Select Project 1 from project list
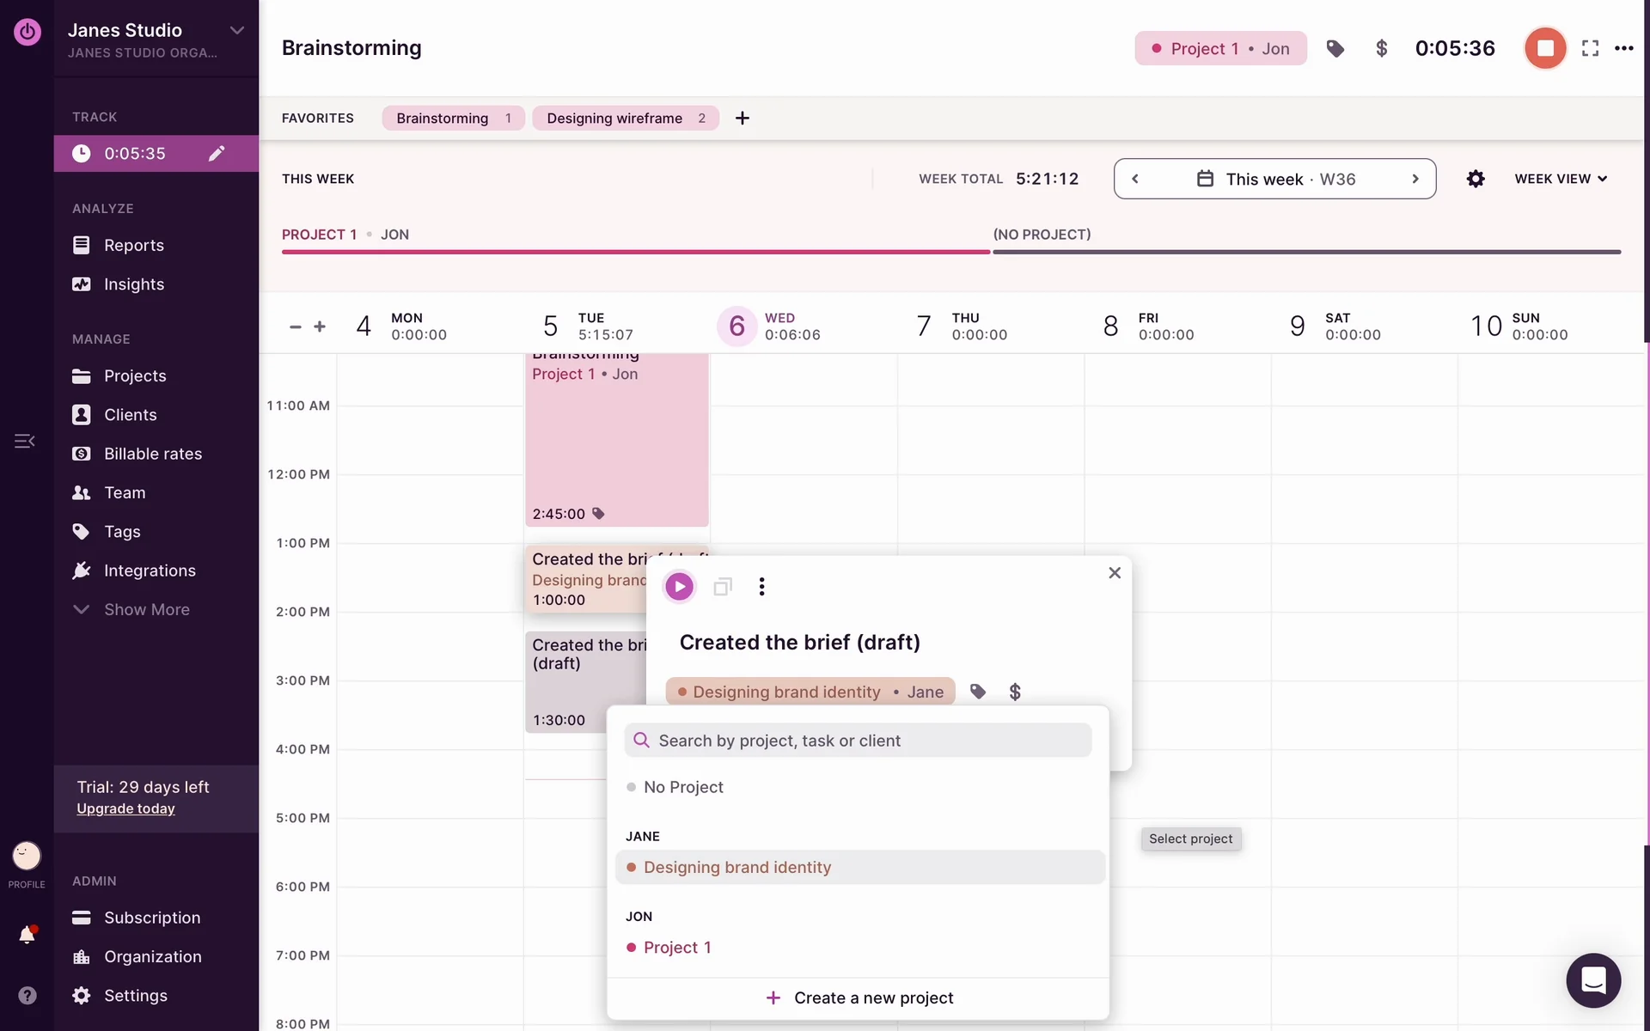This screenshot has height=1031, width=1650. click(677, 947)
